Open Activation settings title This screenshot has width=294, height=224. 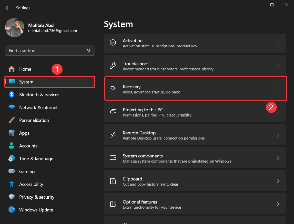tap(133, 41)
